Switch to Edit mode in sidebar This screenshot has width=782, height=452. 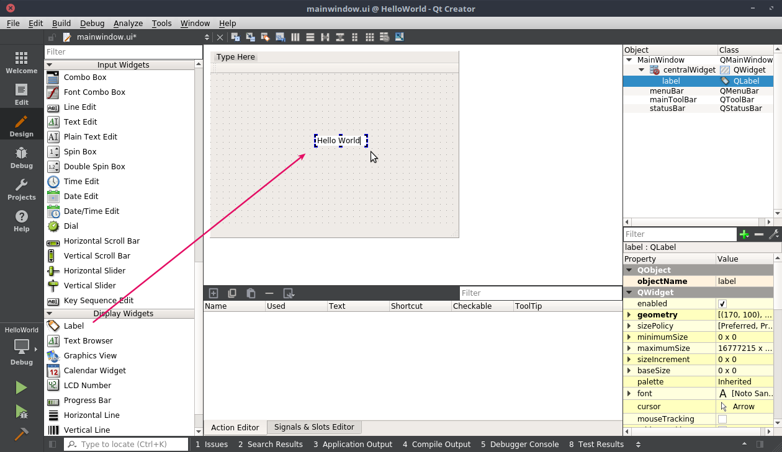[x=22, y=94]
